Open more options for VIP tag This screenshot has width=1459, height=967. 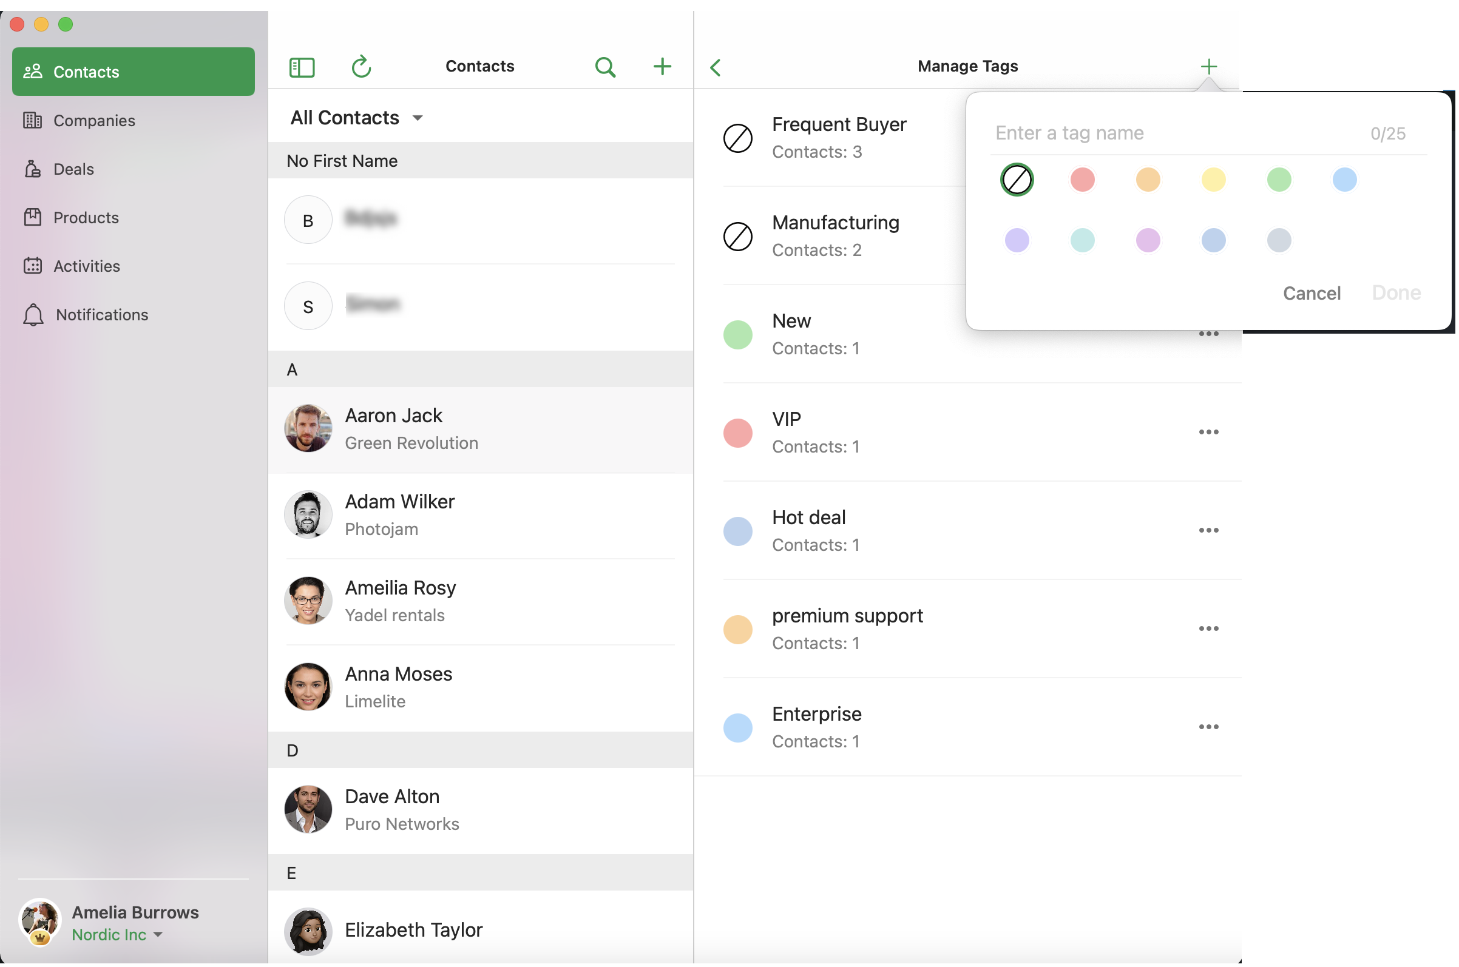(1208, 432)
